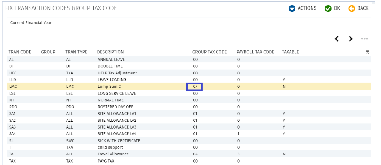Go to the next page arrow
Screen dimensions: 381x165
[350, 39]
